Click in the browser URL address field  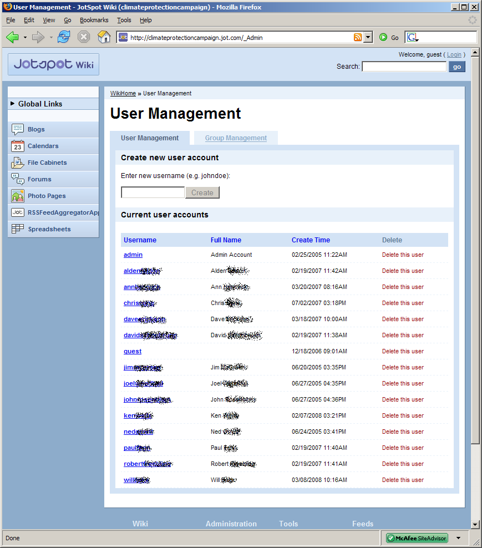point(241,37)
